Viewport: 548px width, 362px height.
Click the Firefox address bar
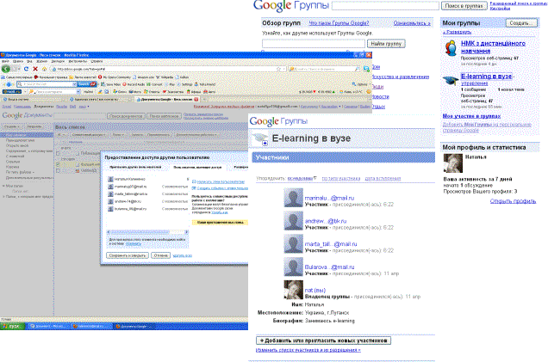click(168, 69)
